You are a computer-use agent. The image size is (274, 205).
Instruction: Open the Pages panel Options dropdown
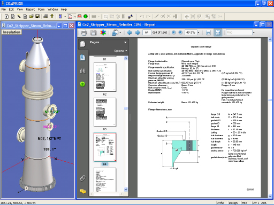click(120, 51)
